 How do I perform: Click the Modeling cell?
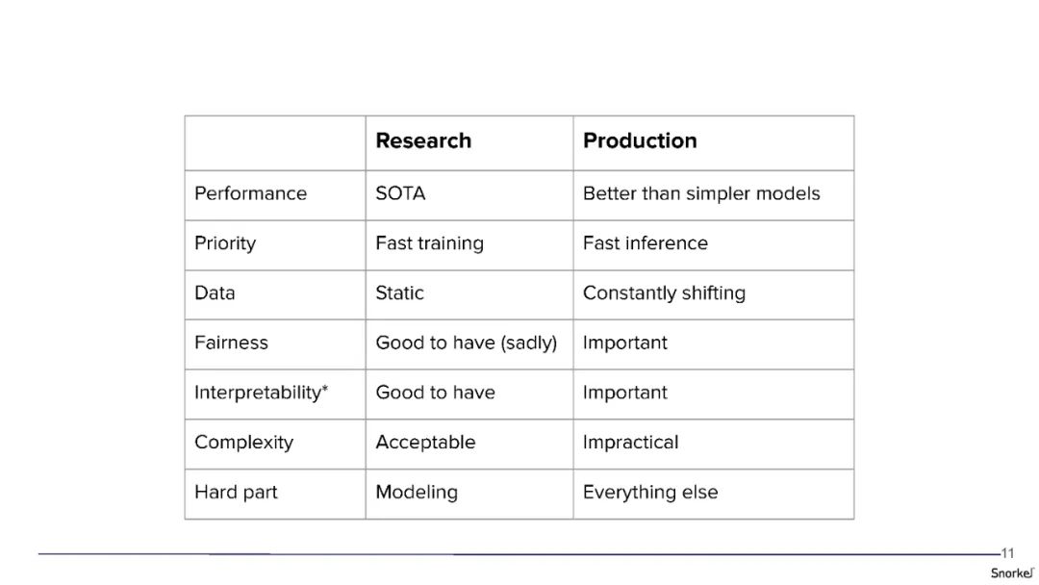pos(417,493)
